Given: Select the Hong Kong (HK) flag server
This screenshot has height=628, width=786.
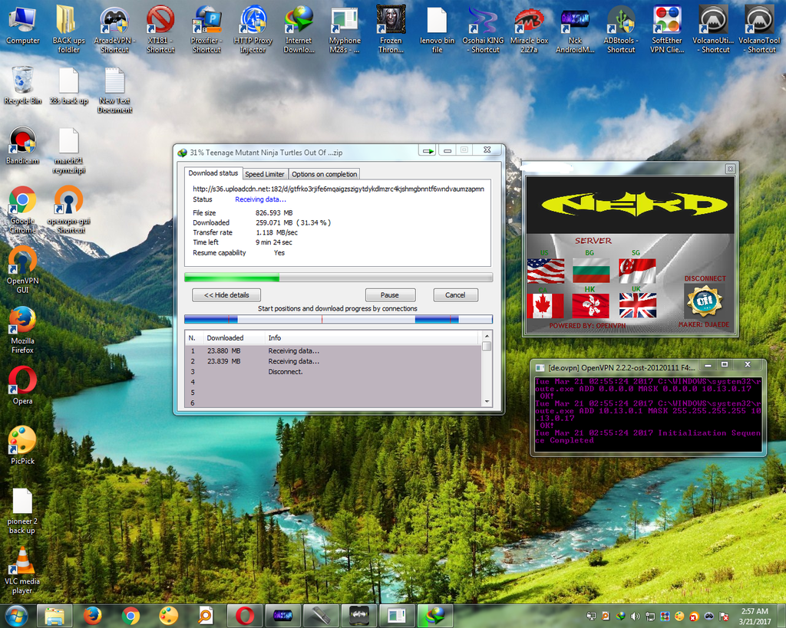Looking at the screenshot, I should pyautogui.click(x=591, y=306).
